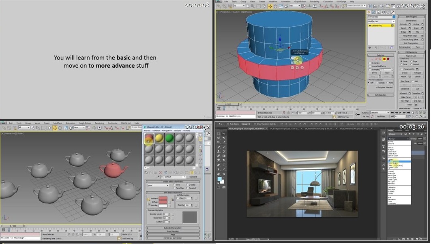Click the Grow selection button
The height and width of the screenshot is (244, 431).
click(387, 73)
